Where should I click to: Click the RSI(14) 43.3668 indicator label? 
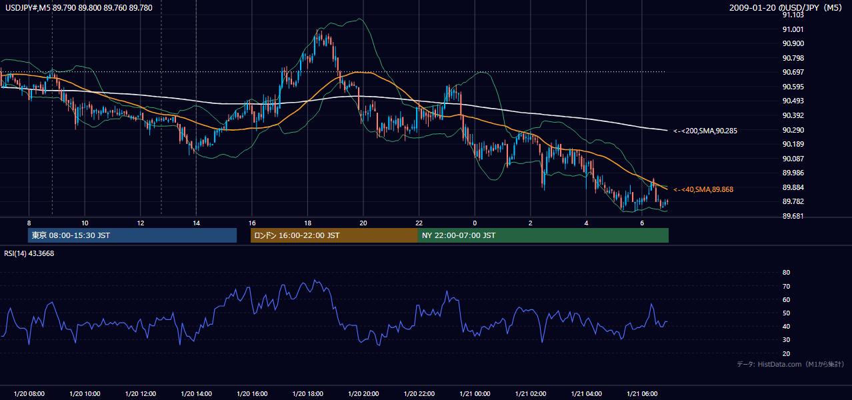pyautogui.click(x=29, y=253)
